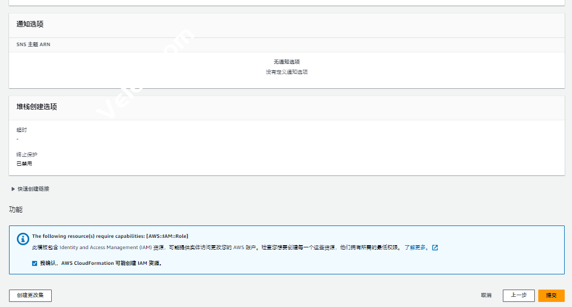Toggle the IAM resource acknowledgment checkbox
The height and width of the screenshot is (307, 572).
point(35,263)
